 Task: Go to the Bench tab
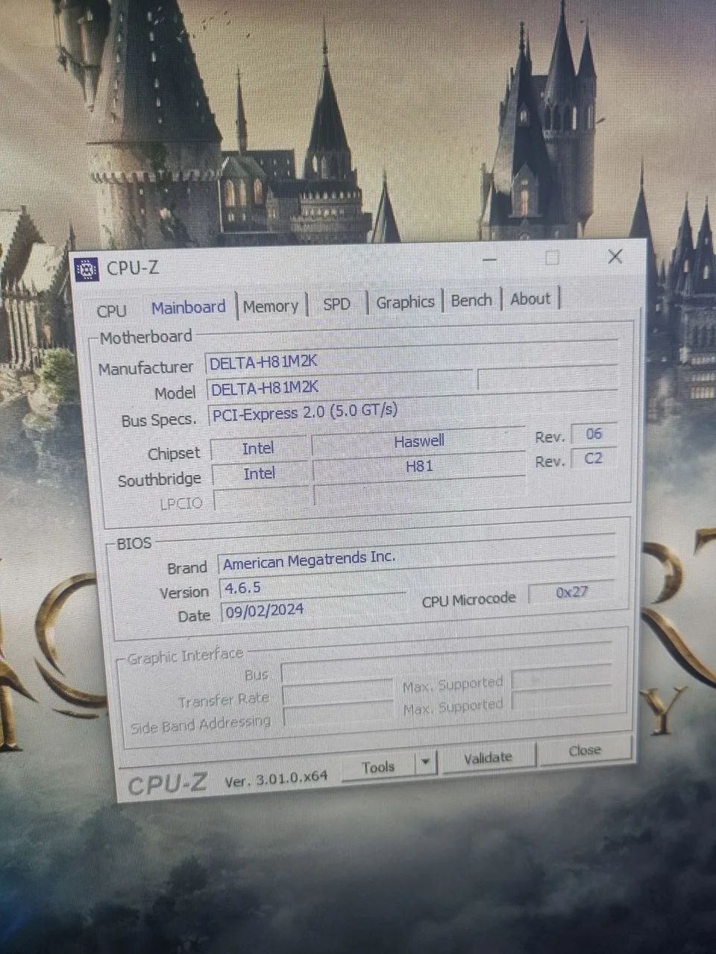tap(471, 300)
